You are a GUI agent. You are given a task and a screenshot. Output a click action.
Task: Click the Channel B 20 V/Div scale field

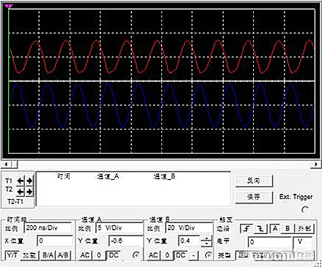point(189,227)
